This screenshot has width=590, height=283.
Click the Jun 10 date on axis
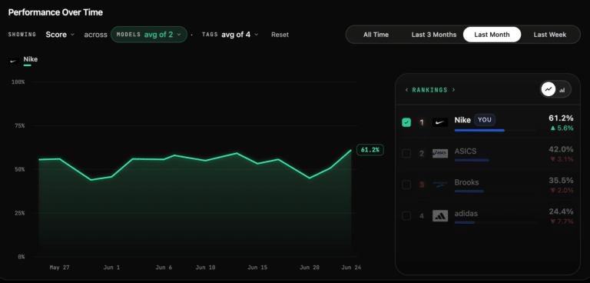pyautogui.click(x=205, y=268)
